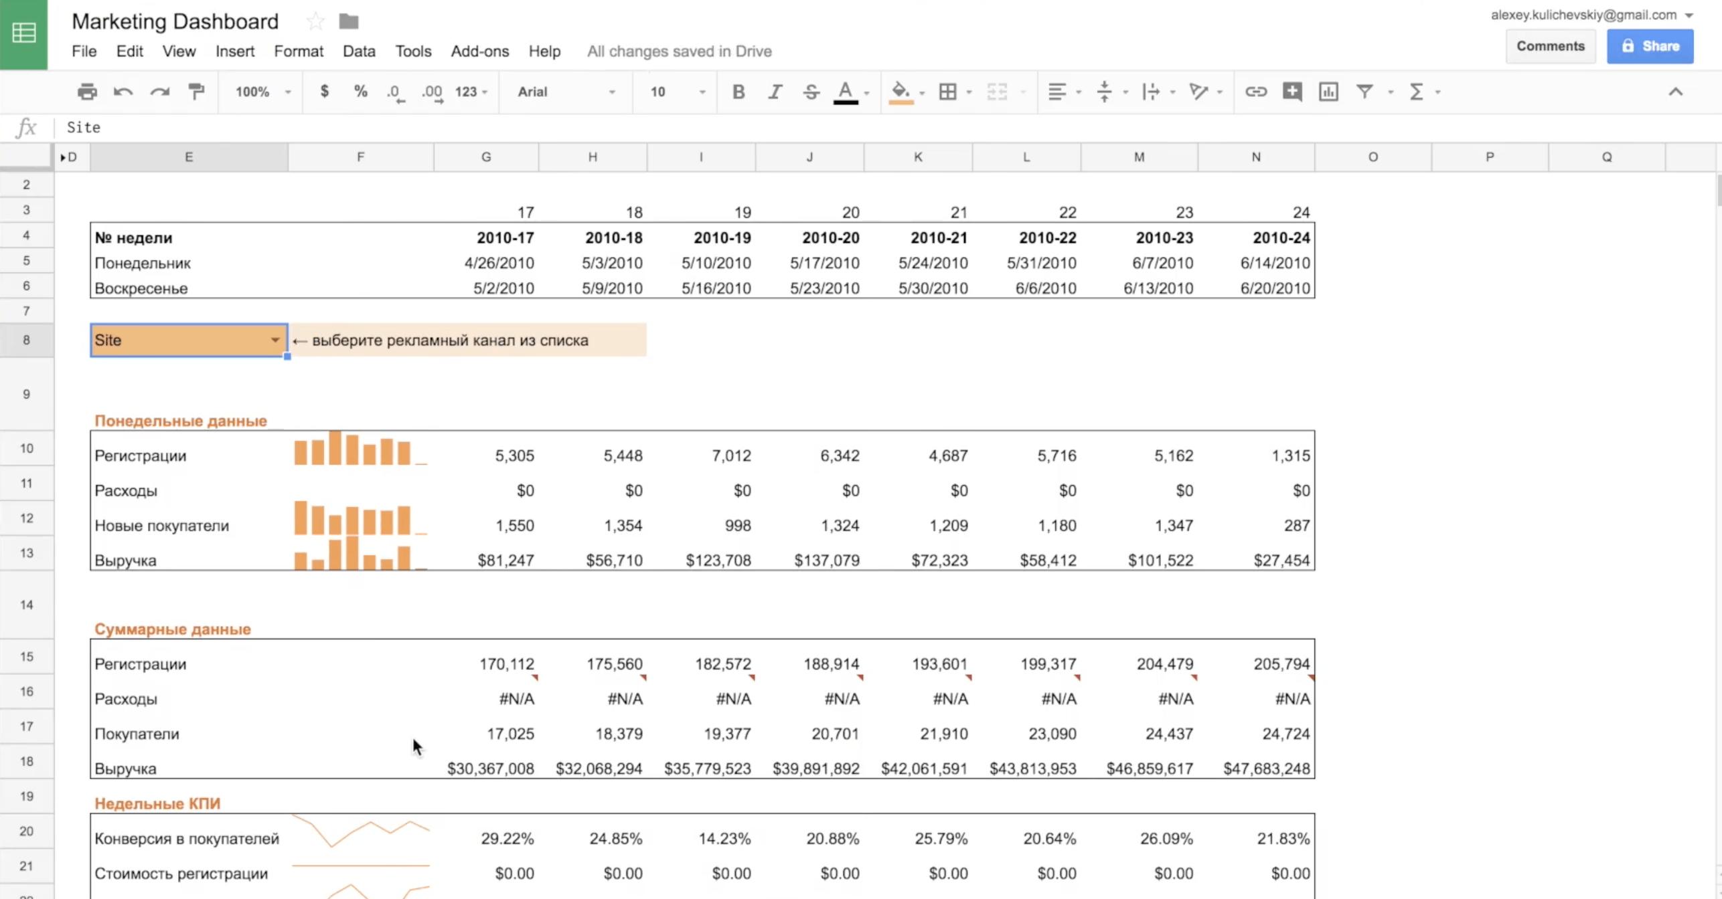This screenshot has height=899, width=1722.
Task: Expand the 100% zoom dropdown
Action: 262,92
